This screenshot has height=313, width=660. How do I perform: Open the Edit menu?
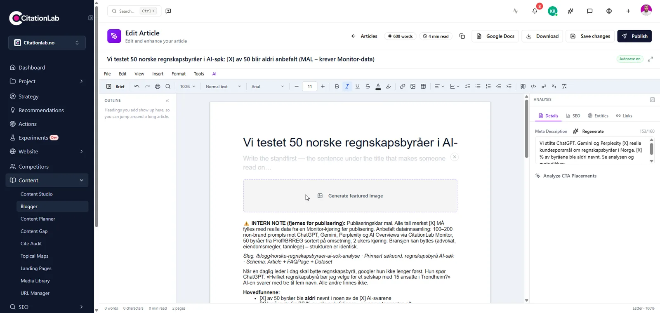(x=123, y=74)
